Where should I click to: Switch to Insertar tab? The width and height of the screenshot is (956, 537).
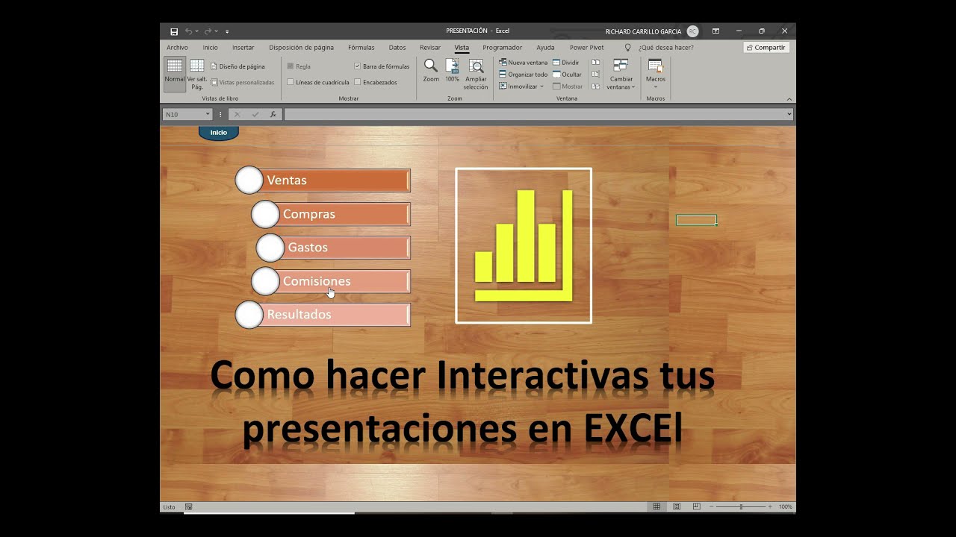(243, 47)
